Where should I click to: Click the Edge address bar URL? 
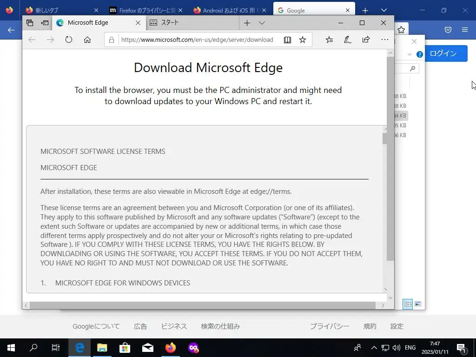(197, 40)
